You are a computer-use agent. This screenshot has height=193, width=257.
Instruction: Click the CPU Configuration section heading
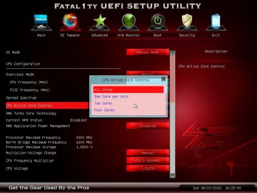tap(23, 64)
